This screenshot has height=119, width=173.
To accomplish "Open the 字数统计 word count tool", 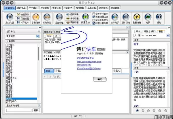I will coord(36,17).
